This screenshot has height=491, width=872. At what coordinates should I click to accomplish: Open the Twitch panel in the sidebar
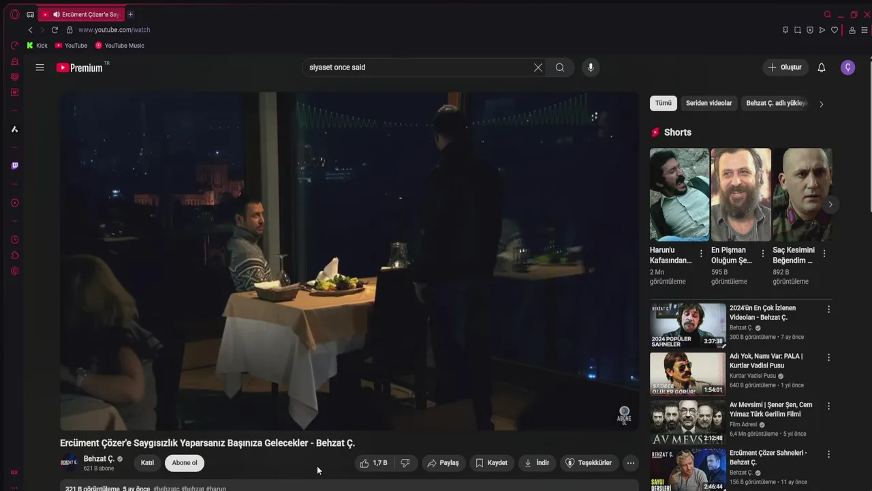pyautogui.click(x=14, y=166)
